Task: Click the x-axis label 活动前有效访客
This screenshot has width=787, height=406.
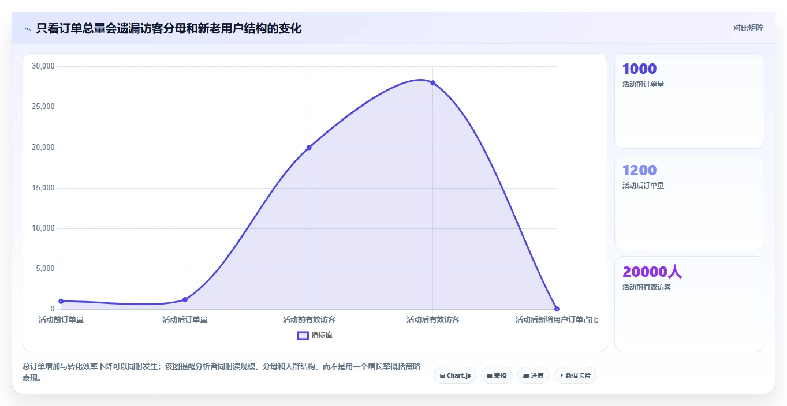Action: (309, 319)
